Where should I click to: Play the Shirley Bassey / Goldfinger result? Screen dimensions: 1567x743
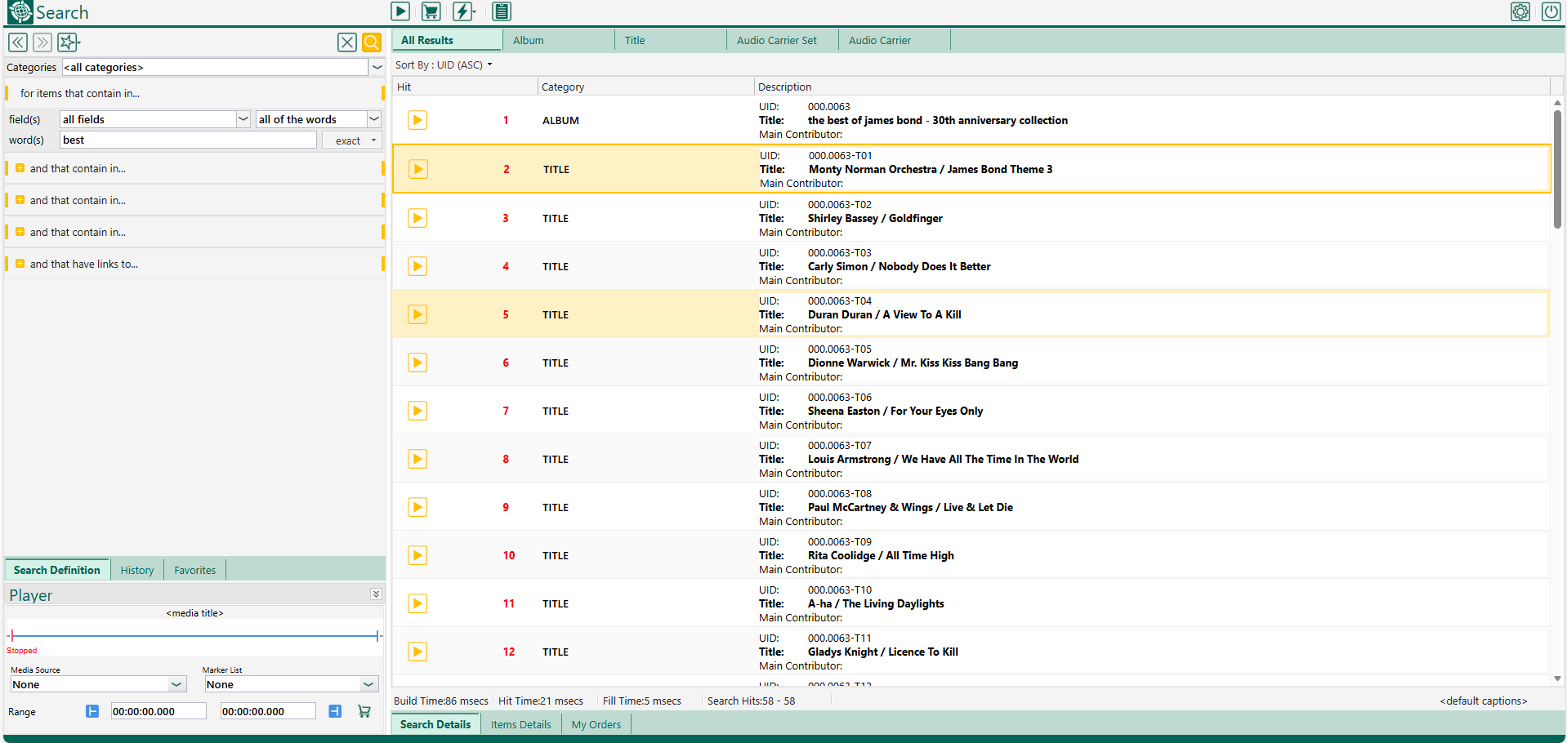417,218
